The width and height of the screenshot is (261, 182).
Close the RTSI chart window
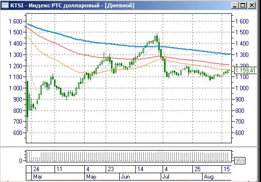click(x=252, y=5)
